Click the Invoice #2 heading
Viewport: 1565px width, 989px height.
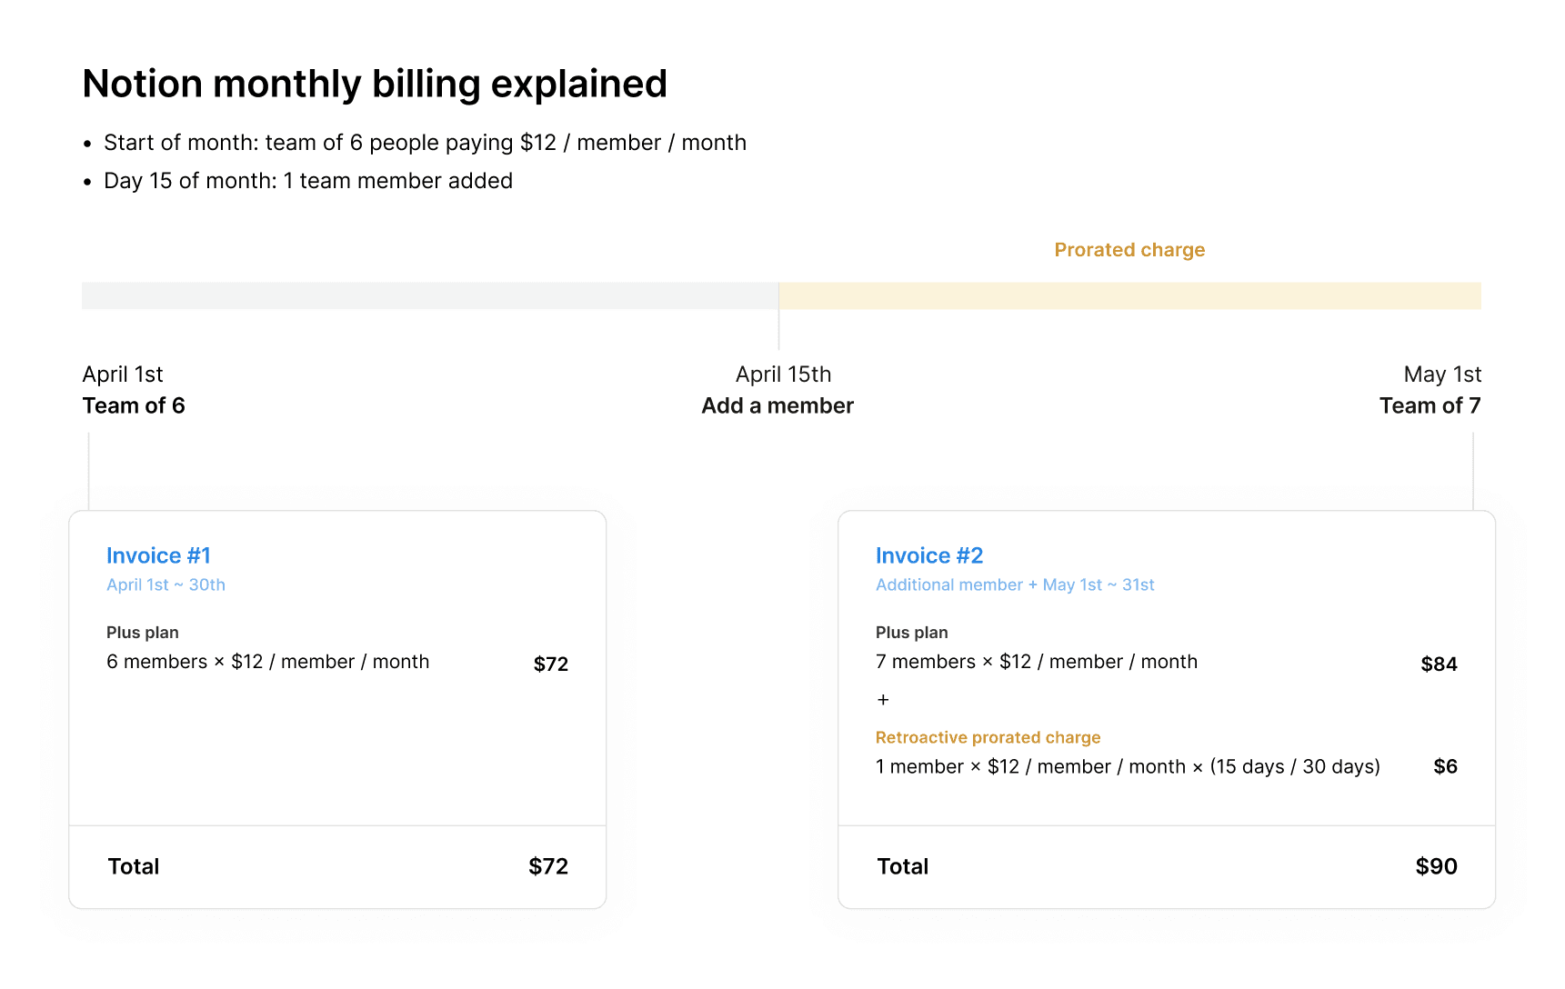(929, 555)
